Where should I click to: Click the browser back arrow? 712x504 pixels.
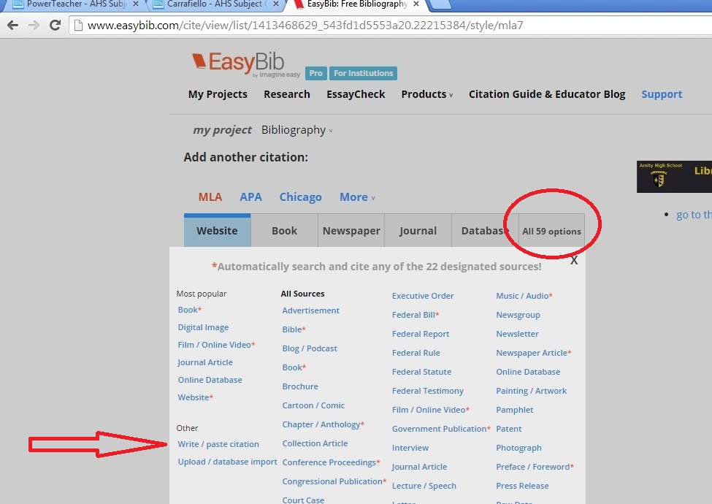click(12, 25)
